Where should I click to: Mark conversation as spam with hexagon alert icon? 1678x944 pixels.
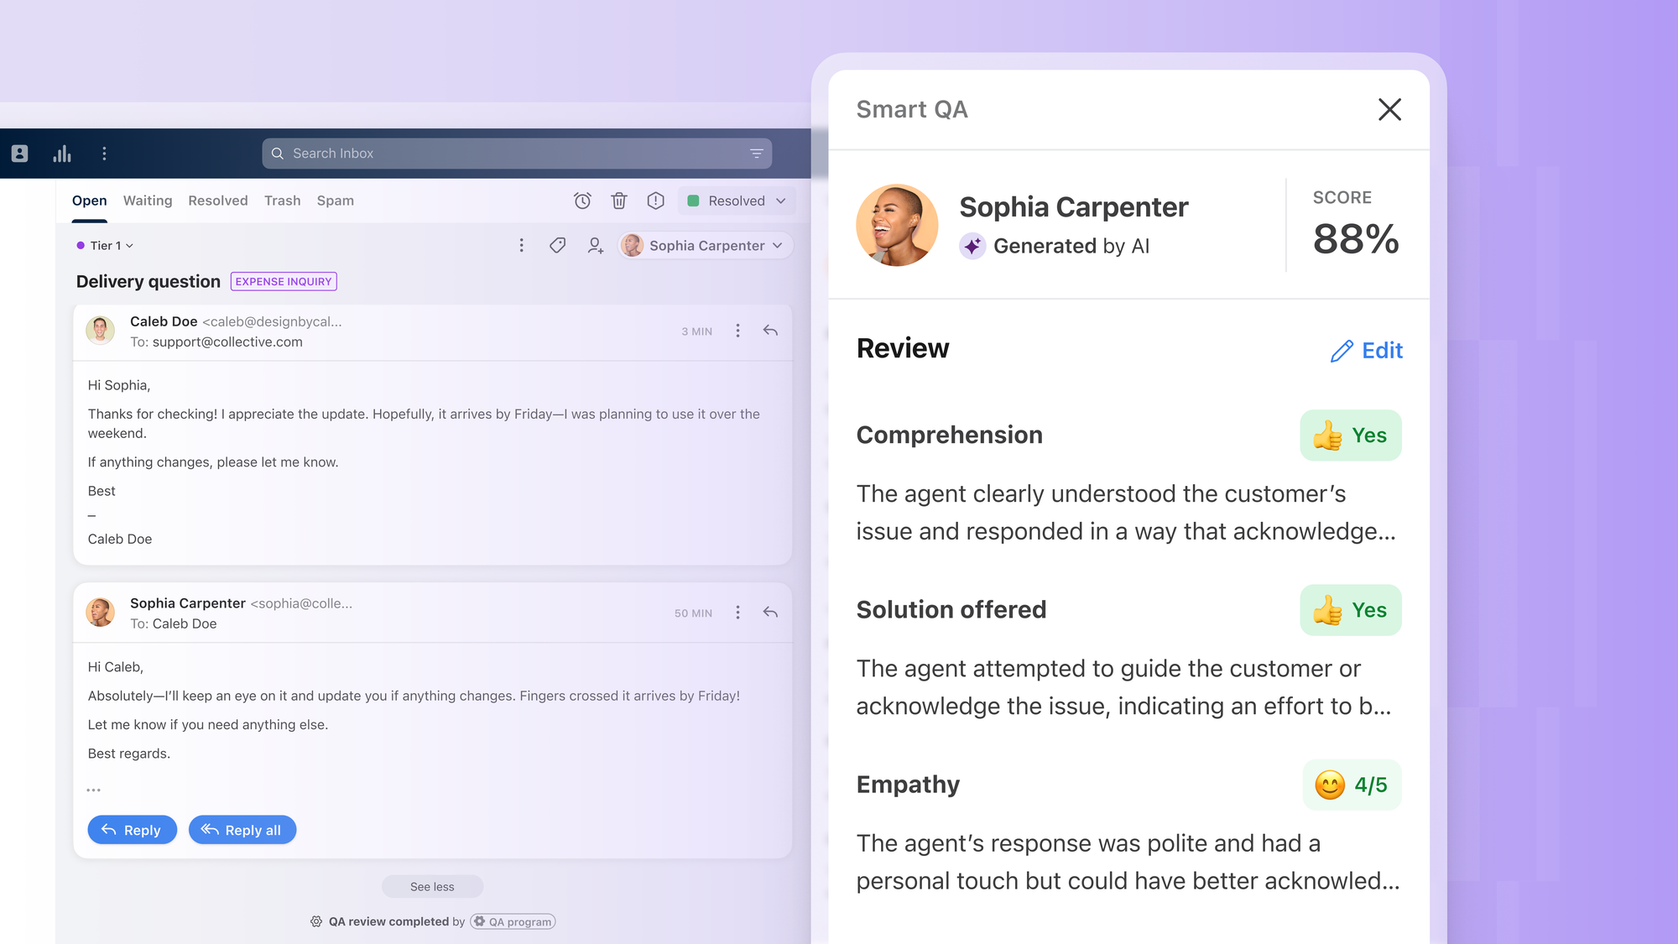click(655, 201)
